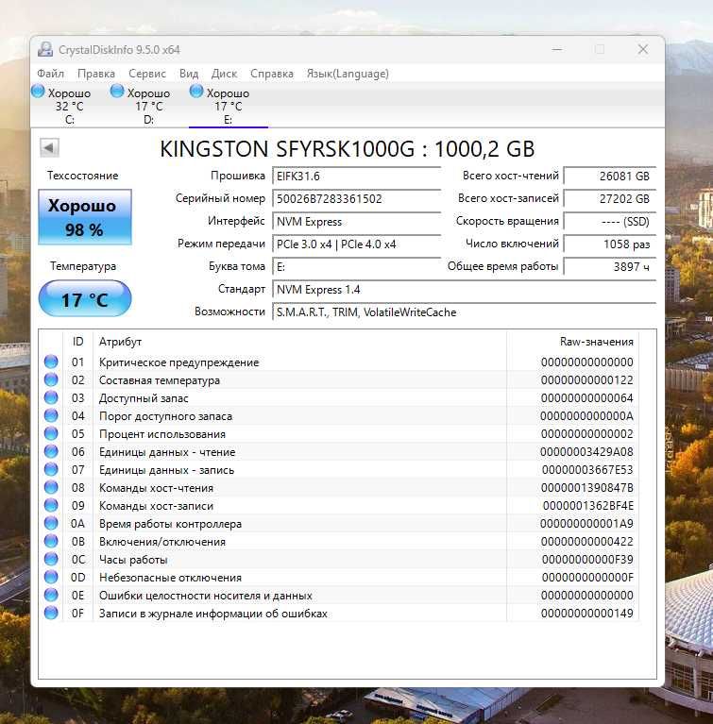Switch to disk D: tab

149,106
